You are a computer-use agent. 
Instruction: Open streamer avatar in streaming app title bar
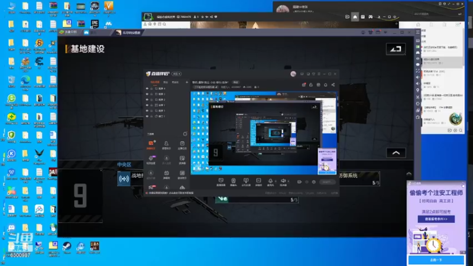(x=293, y=74)
